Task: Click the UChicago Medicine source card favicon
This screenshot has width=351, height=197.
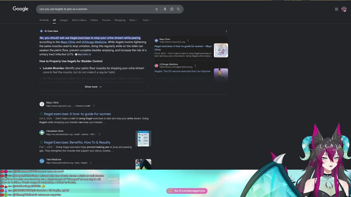Action: click(156, 65)
